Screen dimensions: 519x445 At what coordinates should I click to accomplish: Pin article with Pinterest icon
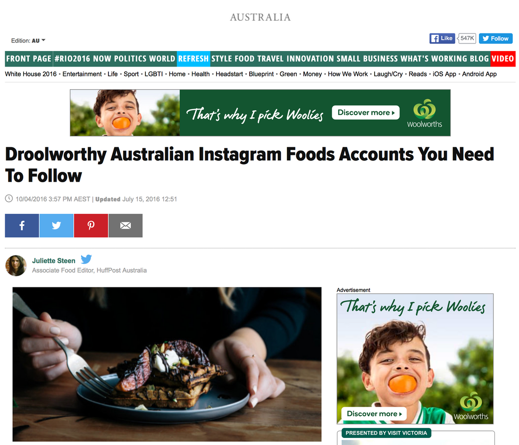[x=91, y=226]
